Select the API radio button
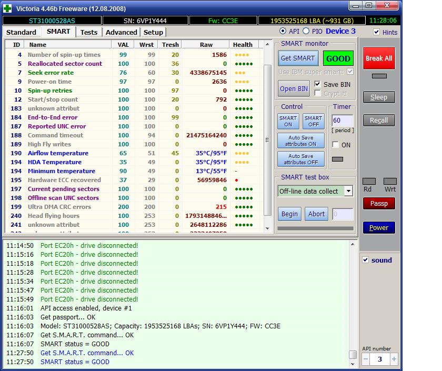Screen dimensions: 442x371 click(x=283, y=31)
